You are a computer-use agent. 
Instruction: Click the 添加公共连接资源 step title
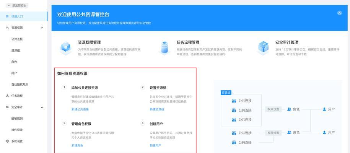[x=85, y=88]
